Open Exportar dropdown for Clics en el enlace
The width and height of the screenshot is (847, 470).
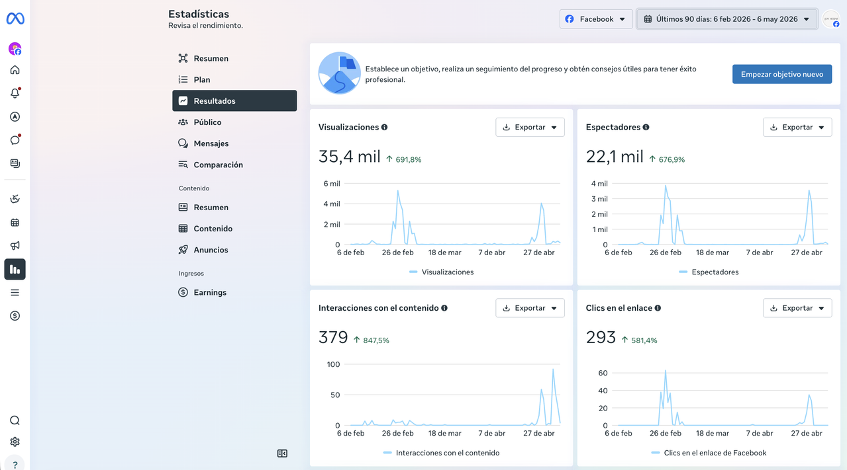tap(797, 308)
